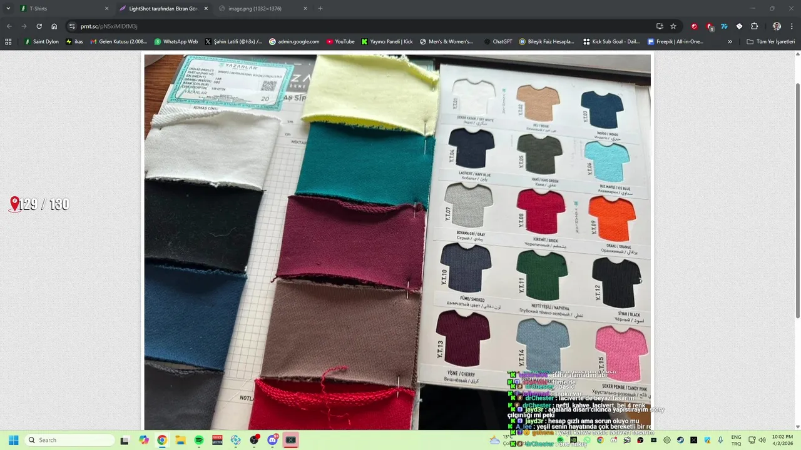Open the ikas bookmark
The height and width of the screenshot is (450, 801).
pos(74,42)
